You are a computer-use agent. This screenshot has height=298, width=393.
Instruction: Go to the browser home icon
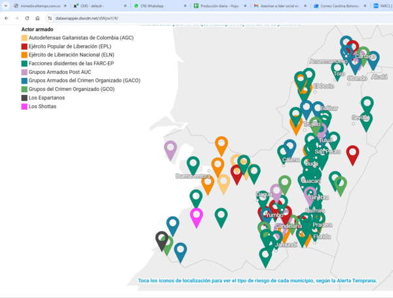click(x=38, y=18)
